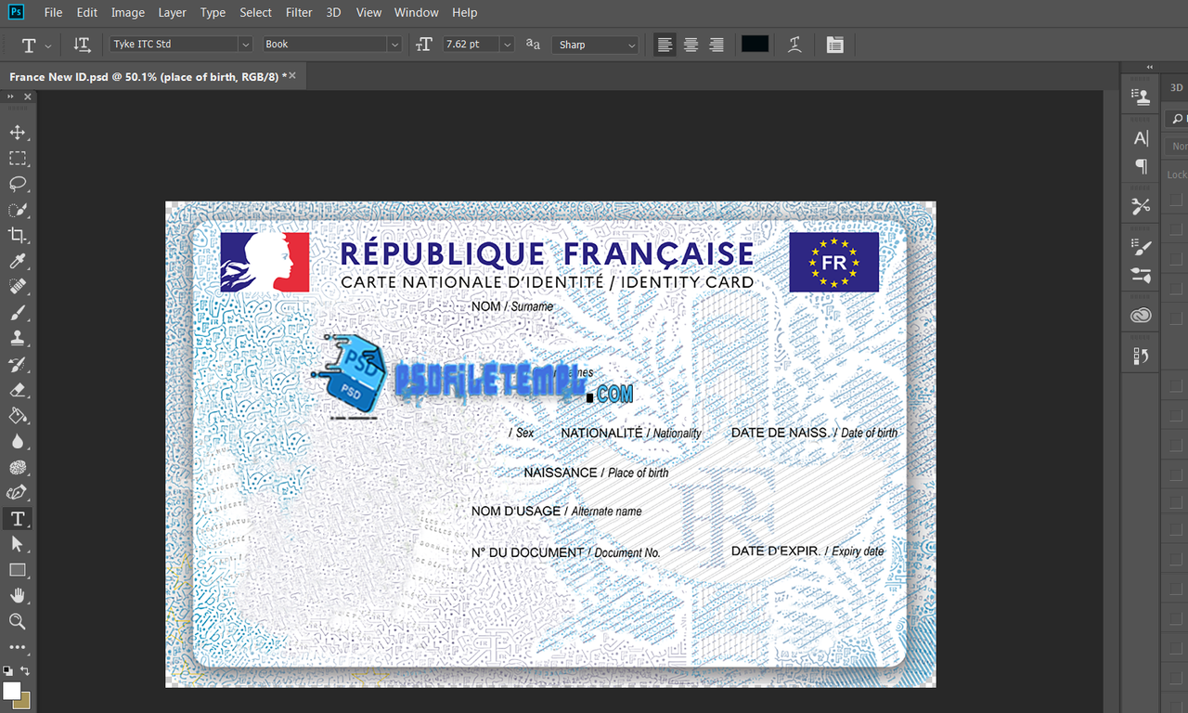Left align the text
1188x713 pixels.
[665, 45]
